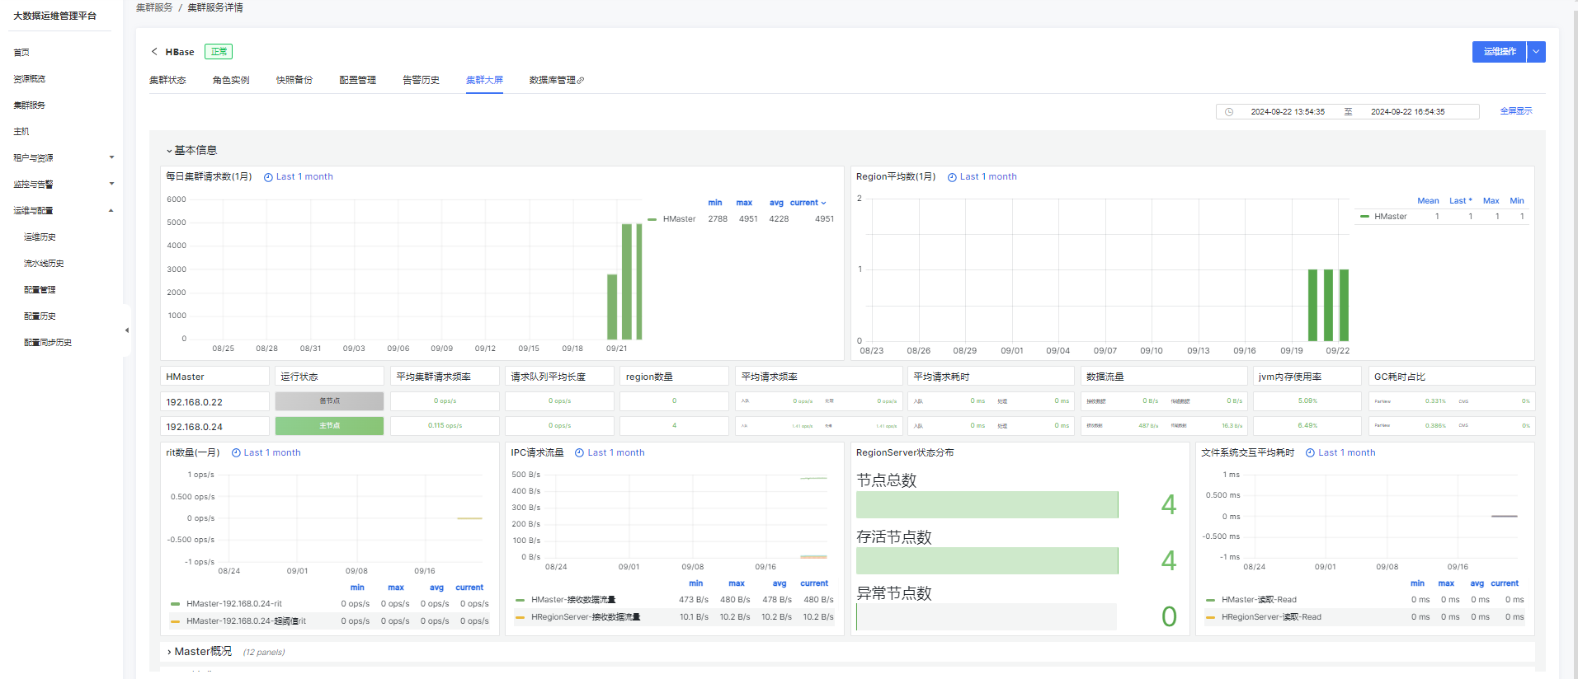
Task: Collapse the 基本信息 section
Action: tap(169, 151)
